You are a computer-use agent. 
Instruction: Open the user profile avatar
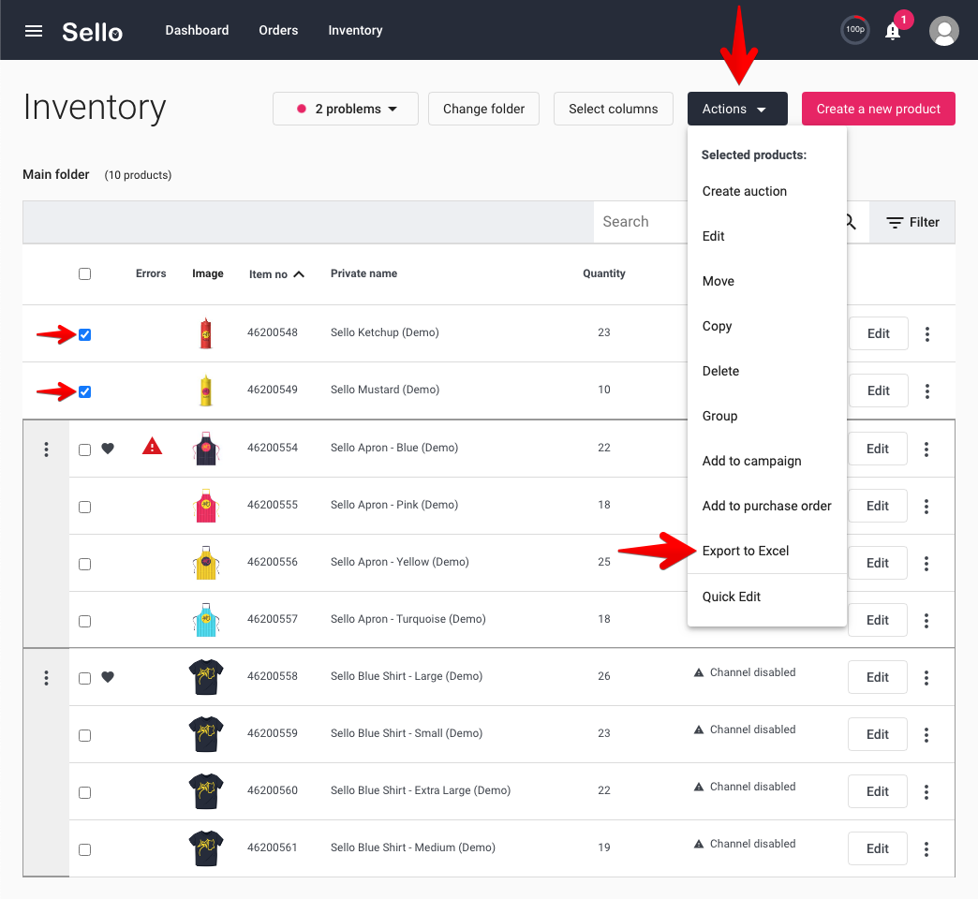pos(943,31)
